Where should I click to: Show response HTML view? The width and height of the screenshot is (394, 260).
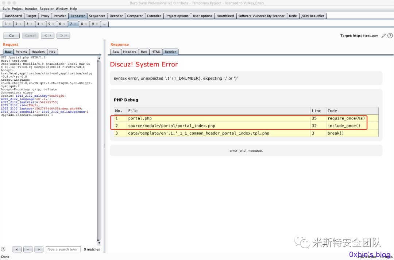click(156, 52)
